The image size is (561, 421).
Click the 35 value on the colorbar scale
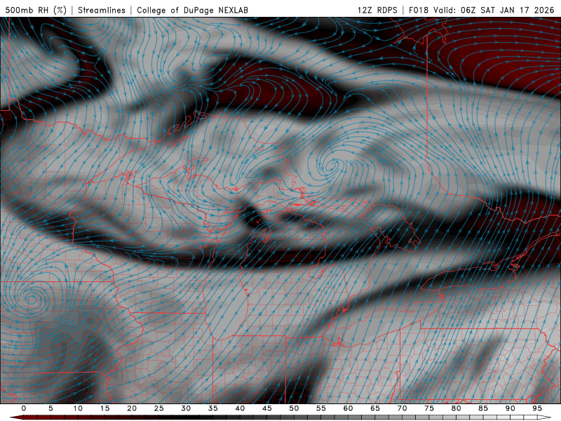pyautogui.click(x=213, y=408)
